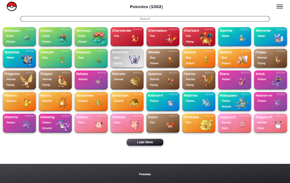Open the Butterfree sprite
The height and width of the screenshot is (183, 290).
pos(135,60)
